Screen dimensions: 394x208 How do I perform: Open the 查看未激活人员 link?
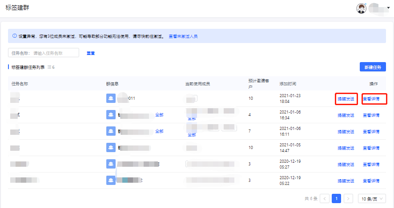[183, 36]
